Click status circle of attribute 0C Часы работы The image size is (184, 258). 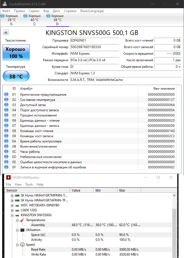[x=6, y=151]
